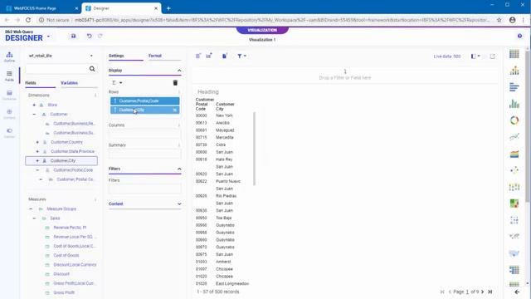
Task: Expand the Store dimension node
Action: click(34, 105)
